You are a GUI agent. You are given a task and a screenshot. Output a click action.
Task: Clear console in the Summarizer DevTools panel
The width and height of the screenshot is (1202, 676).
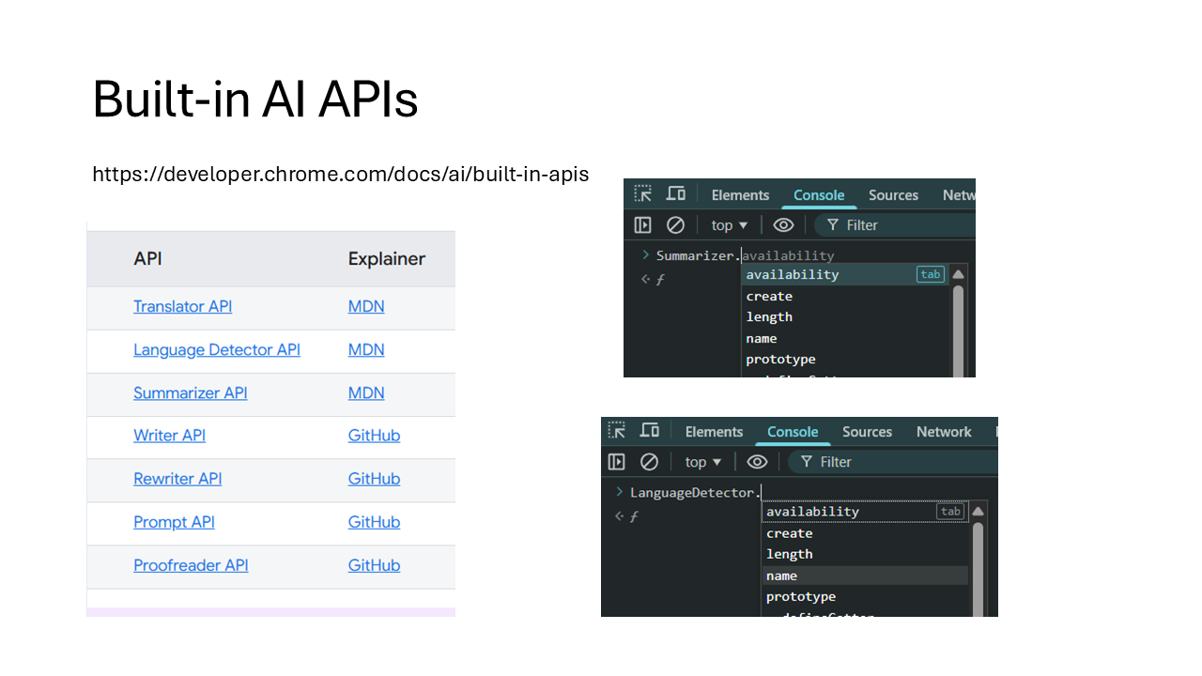675,225
